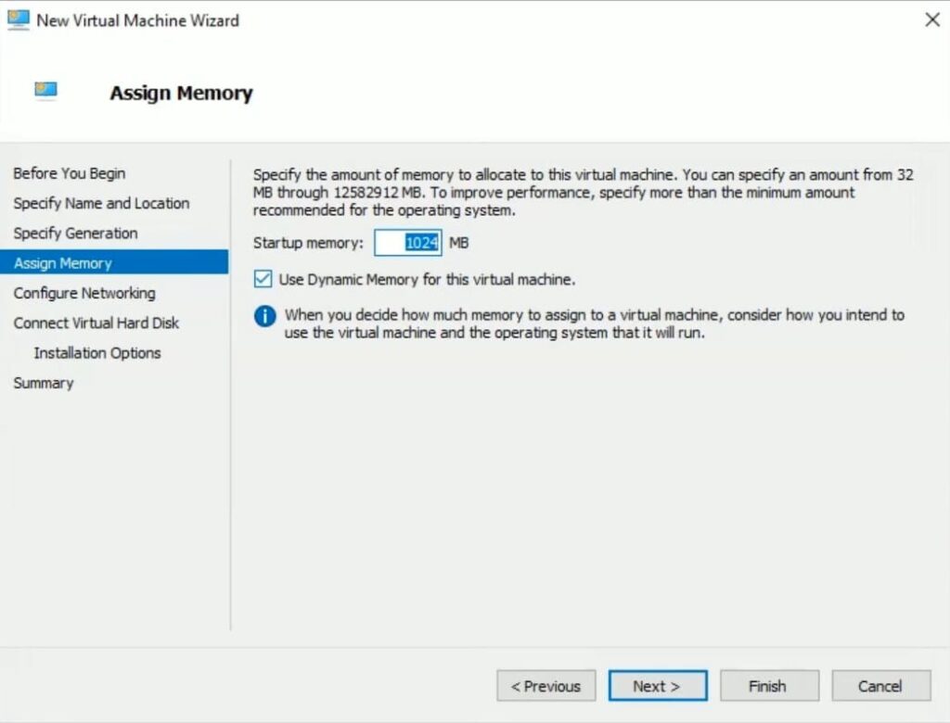Open the Connect Virtual Hard Disk step
Screen dimensions: 950x723
click(x=96, y=323)
